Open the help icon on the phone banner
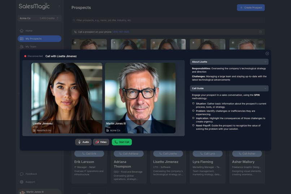This screenshot has height=194, width=291. [x=260, y=32]
